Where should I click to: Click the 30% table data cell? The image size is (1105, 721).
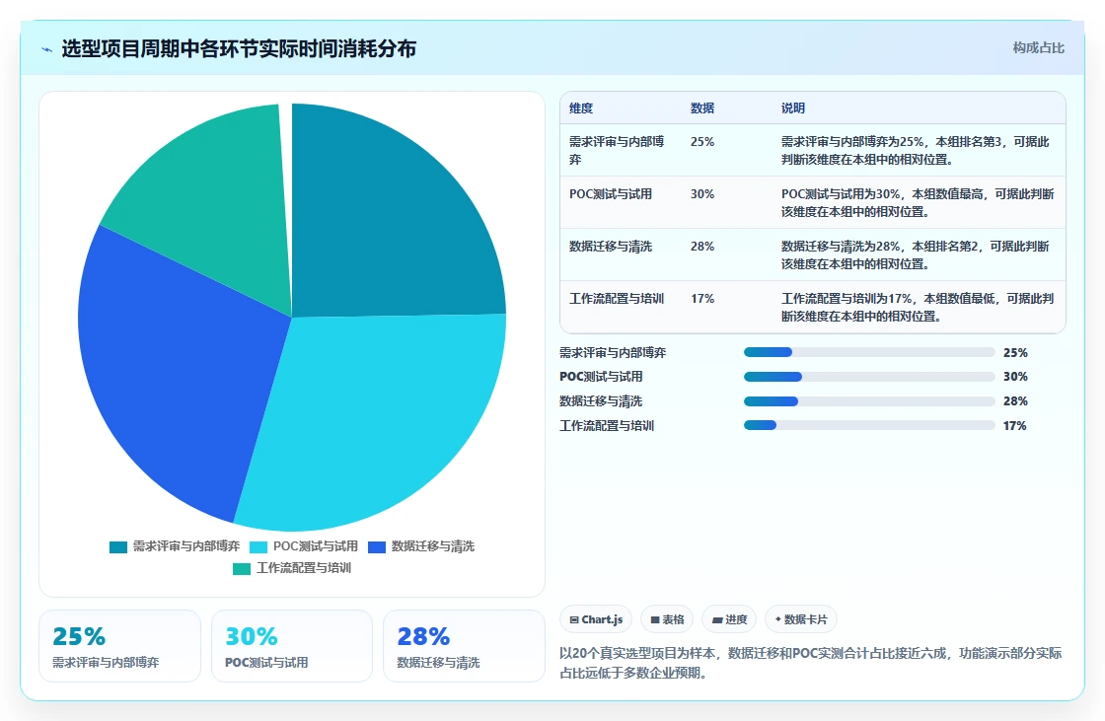(702, 194)
